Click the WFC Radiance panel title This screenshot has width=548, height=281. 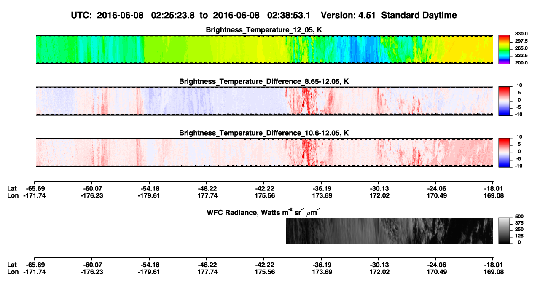(x=264, y=211)
